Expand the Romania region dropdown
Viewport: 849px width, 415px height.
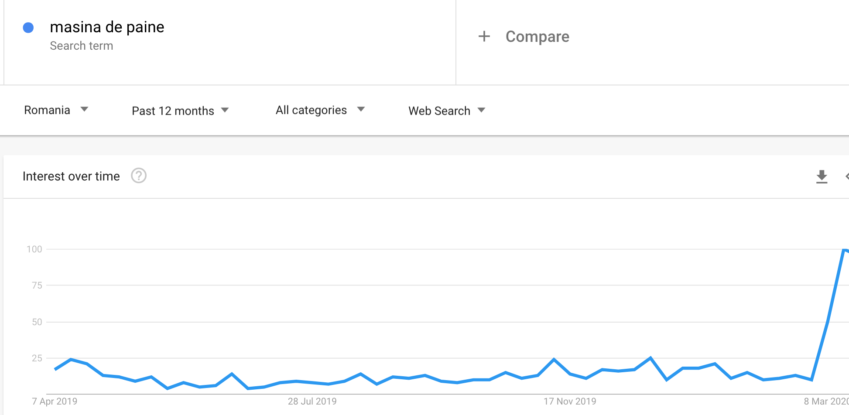point(56,110)
